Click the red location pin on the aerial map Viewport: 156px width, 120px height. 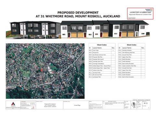(x=41, y=70)
